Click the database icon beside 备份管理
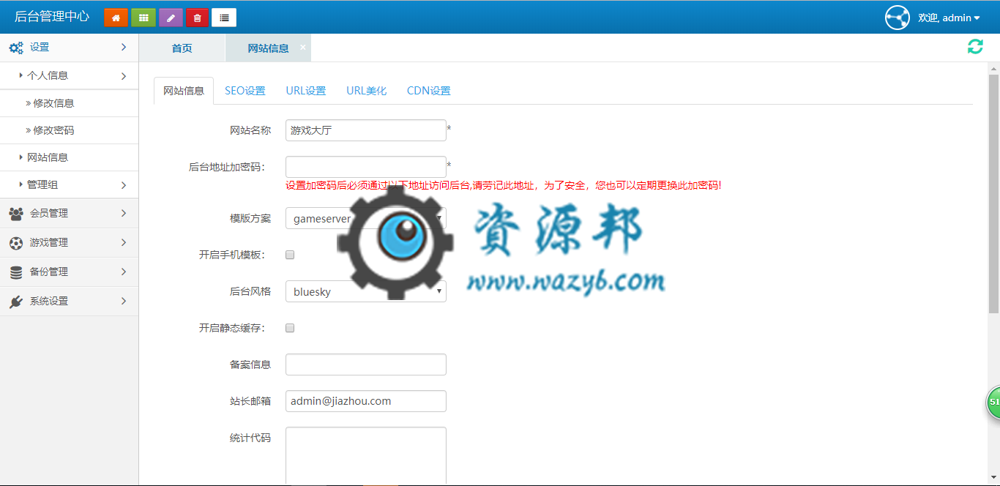Screen dimensions: 1000x486 (16, 272)
